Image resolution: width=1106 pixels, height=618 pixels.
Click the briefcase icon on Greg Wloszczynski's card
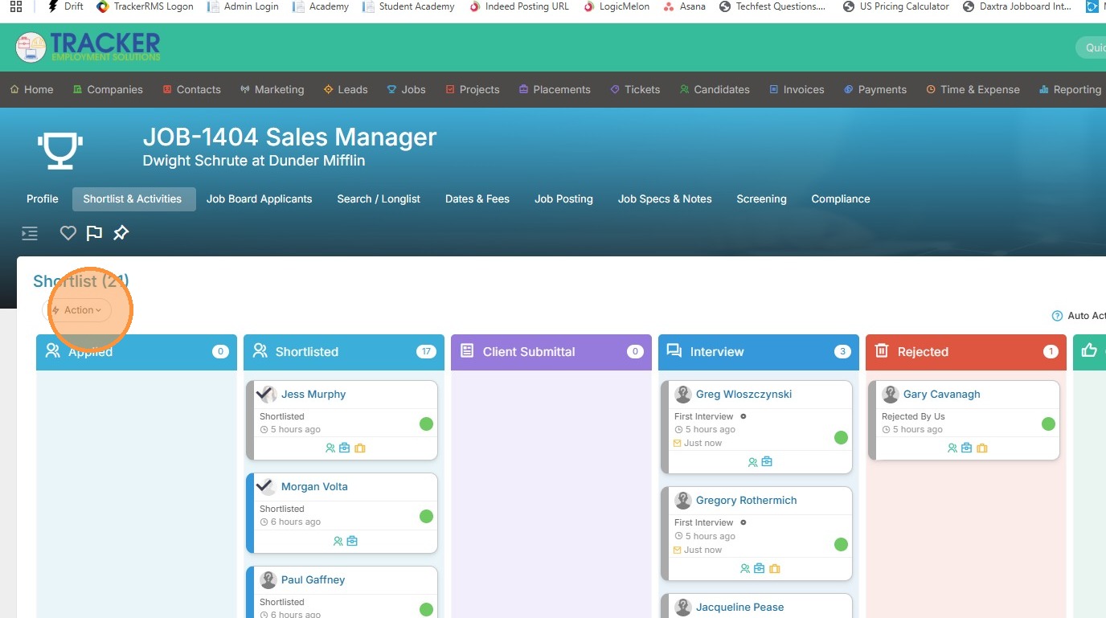pos(767,462)
